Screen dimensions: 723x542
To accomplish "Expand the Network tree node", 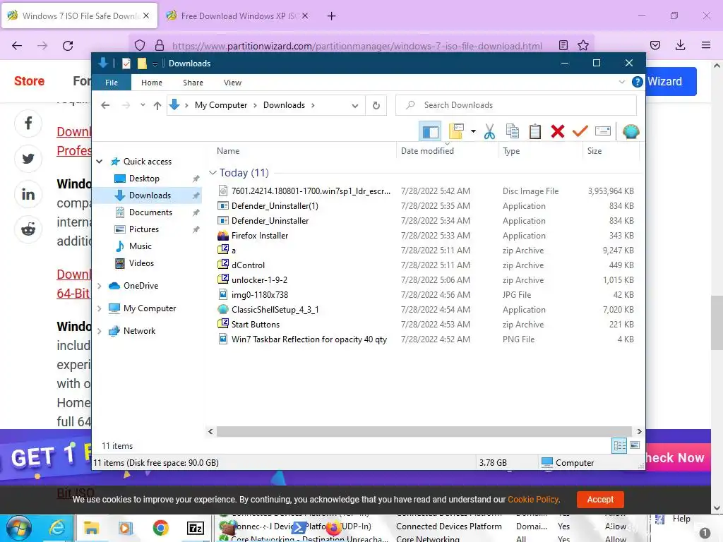I will click(99, 331).
